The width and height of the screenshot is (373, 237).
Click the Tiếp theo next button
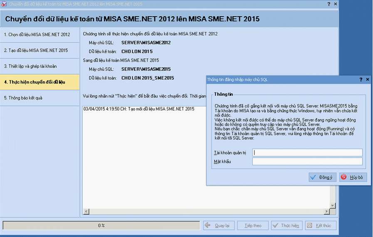tap(253, 226)
